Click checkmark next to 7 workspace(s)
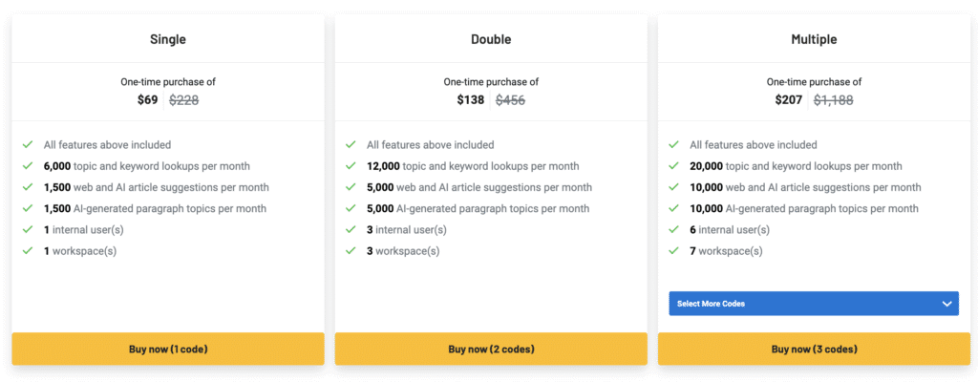The image size is (978, 382). coord(675,251)
